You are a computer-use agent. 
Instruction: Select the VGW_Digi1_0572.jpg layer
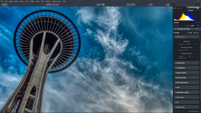[x=187, y=29]
